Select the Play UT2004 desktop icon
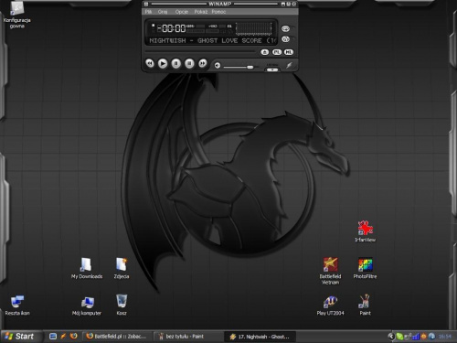The height and width of the screenshot is (343, 457). (330, 305)
